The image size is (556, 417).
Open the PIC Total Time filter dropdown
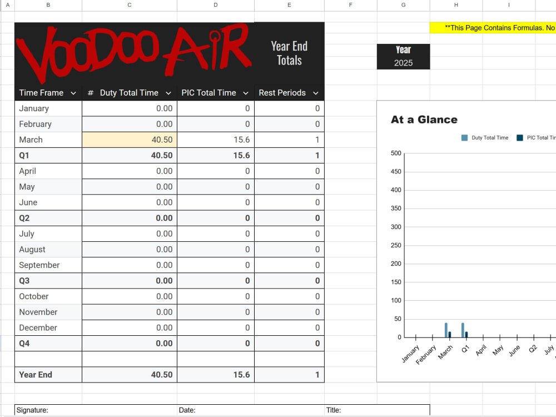coord(246,93)
